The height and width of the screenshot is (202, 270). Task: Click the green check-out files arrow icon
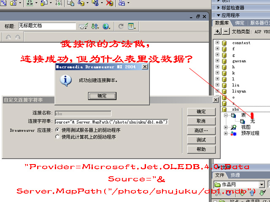(x=262, y=193)
